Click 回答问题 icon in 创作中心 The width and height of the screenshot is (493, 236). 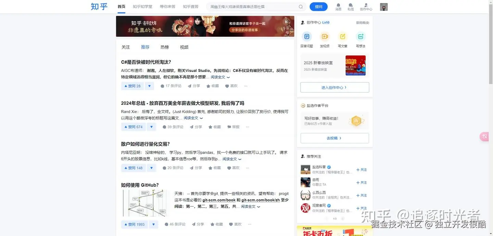coord(306,36)
